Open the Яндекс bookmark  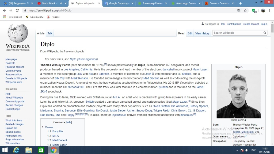[53, 17]
